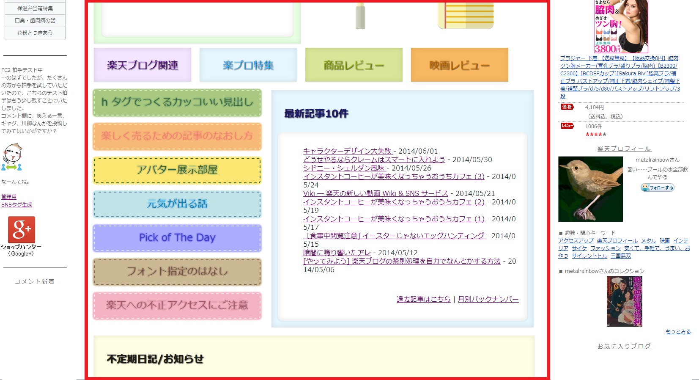Screen dimensions: 699x380
Task: Select 元気が出る話 banner
Action: click(177, 204)
